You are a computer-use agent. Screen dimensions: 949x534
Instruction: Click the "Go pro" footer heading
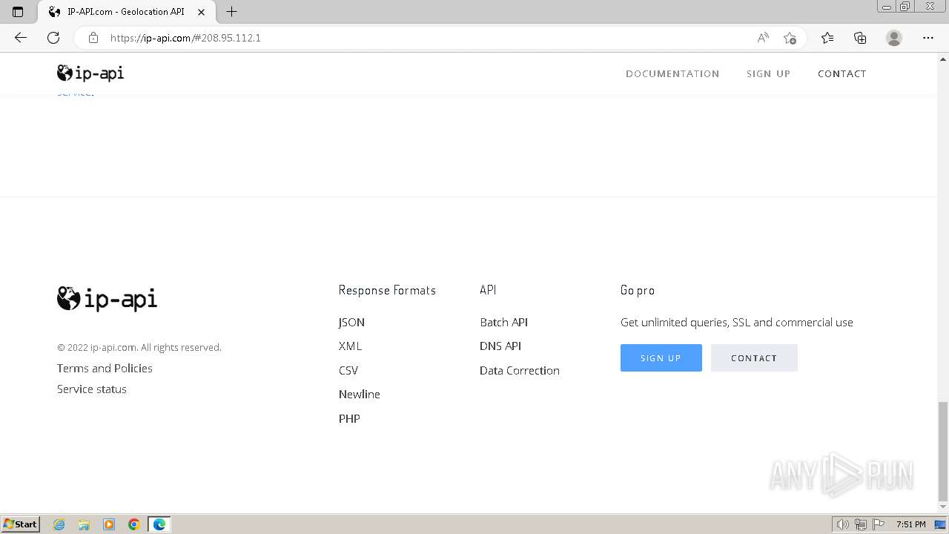click(x=638, y=290)
